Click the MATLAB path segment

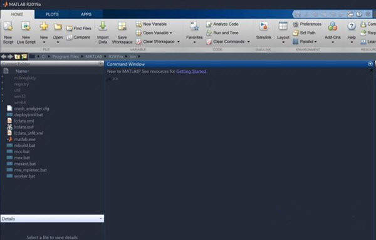[x=94, y=57]
